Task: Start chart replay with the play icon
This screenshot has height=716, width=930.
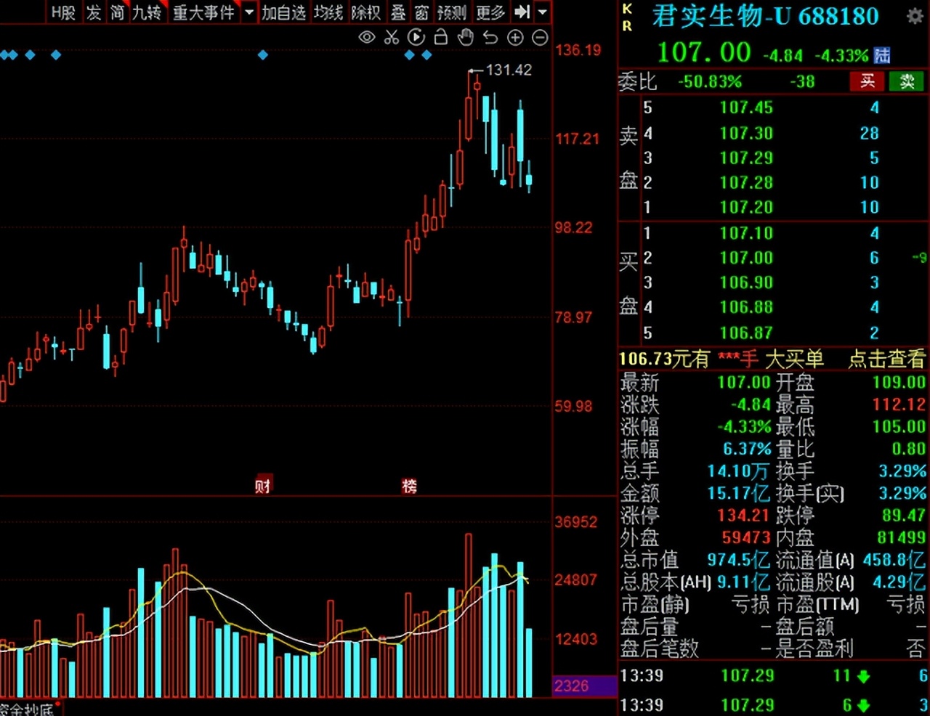Action: [416, 37]
